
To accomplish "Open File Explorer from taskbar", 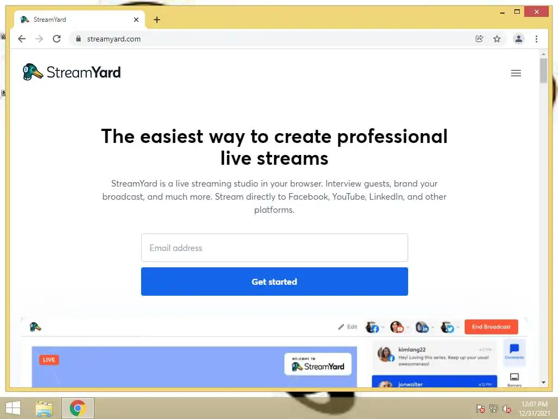I will (x=44, y=408).
